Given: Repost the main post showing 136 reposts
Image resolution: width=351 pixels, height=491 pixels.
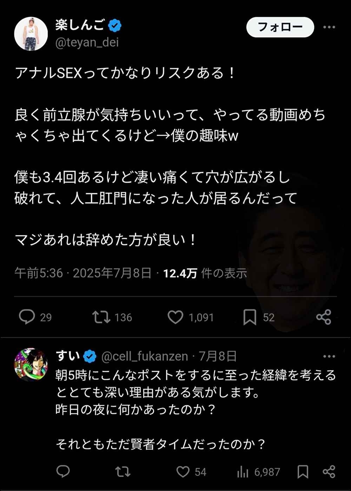Looking at the screenshot, I should point(101,317).
